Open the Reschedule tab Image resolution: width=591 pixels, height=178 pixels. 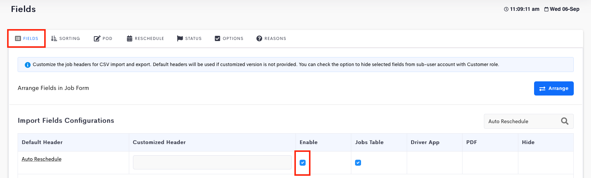[x=145, y=38]
